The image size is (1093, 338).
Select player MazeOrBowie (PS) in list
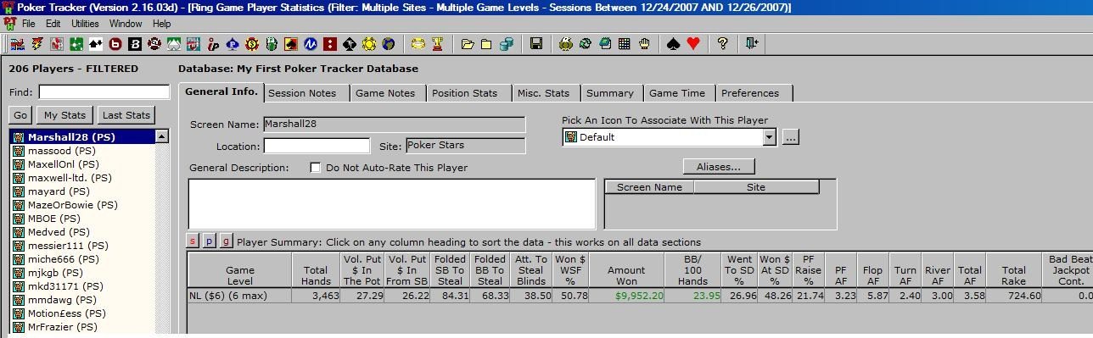pos(72,205)
